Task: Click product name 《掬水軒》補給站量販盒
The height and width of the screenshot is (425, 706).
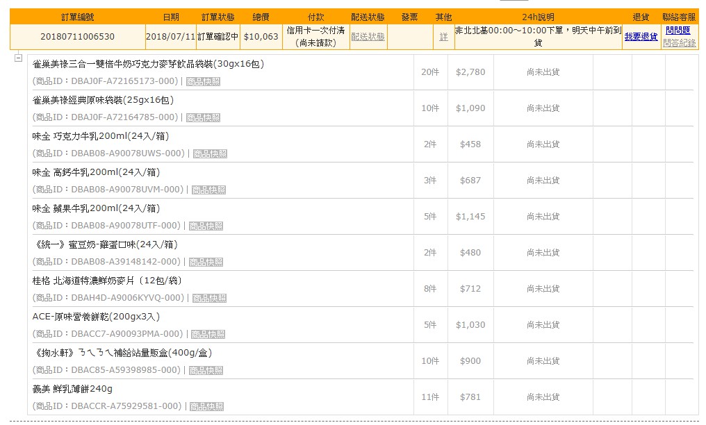Action: pos(122,353)
